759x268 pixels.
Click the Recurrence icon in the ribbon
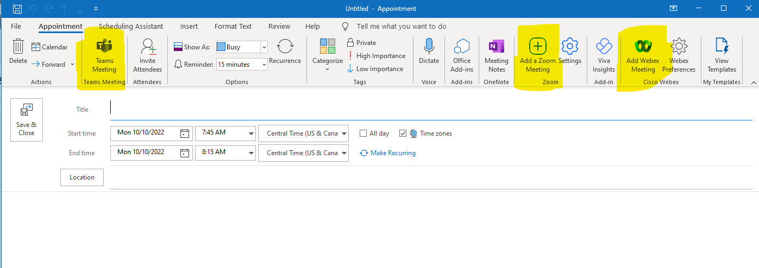coord(285,52)
